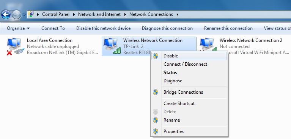Click Disable this network device toolbar button
Image resolution: width=291 pixels, height=139 pixels.
(103, 28)
